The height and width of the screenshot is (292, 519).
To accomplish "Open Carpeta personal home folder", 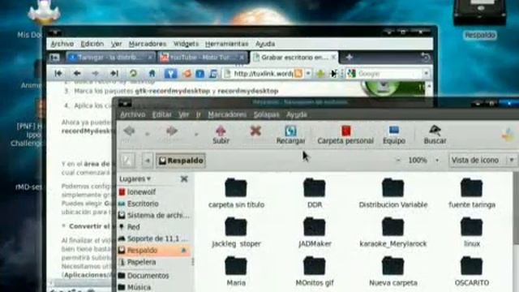I will (x=345, y=135).
